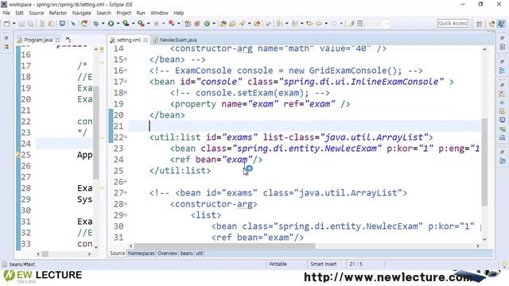This screenshot has height=286, width=509.
Task: Click the setting.xml editor vertical scrollbar thumb
Action: point(484,162)
